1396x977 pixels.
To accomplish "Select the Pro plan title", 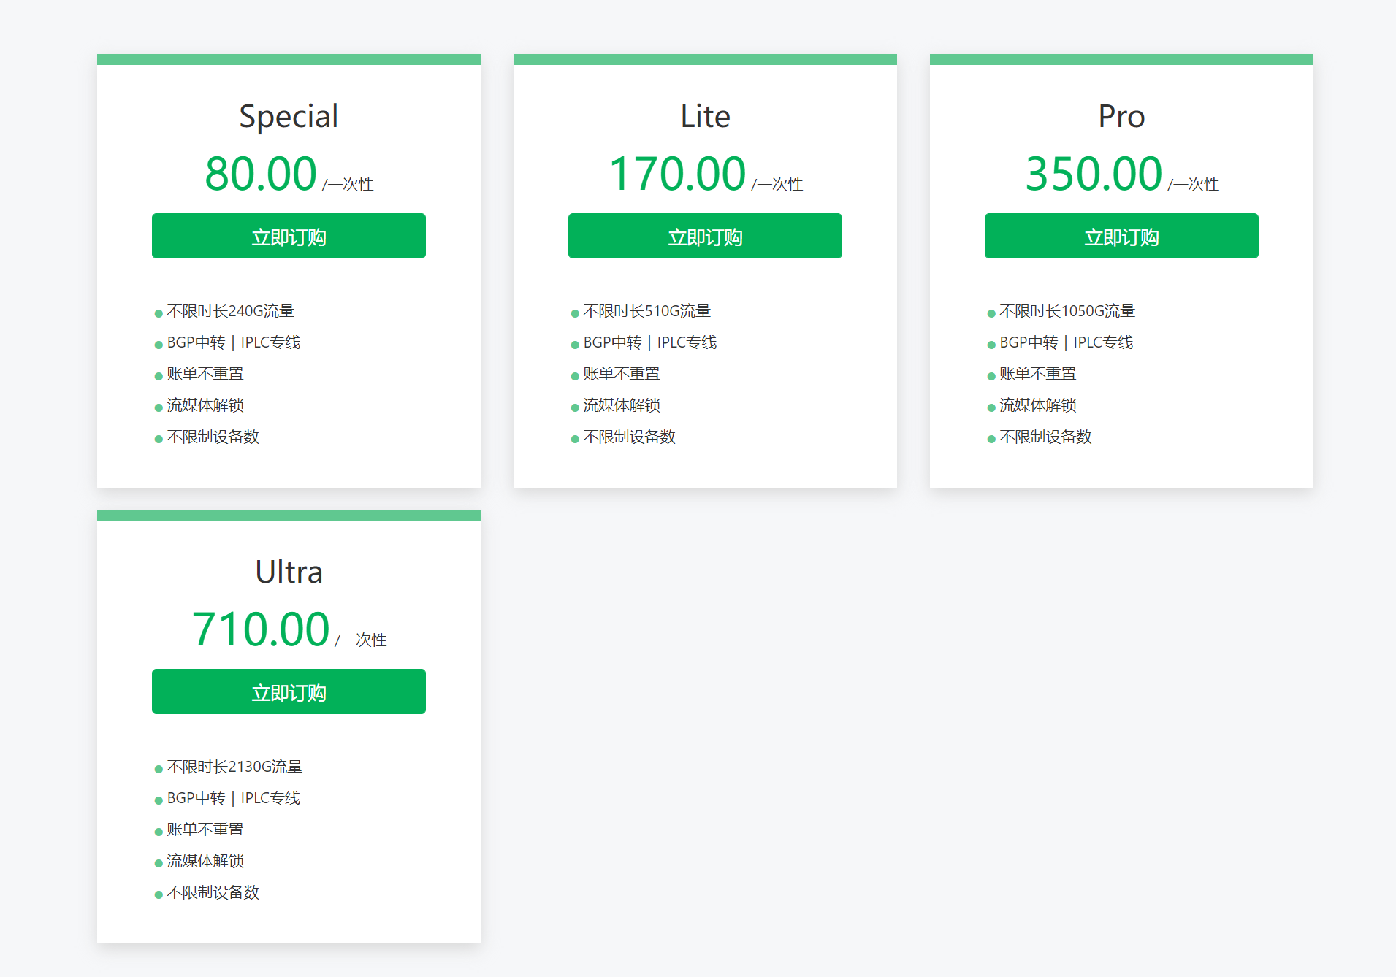I will click(x=1121, y=117).
